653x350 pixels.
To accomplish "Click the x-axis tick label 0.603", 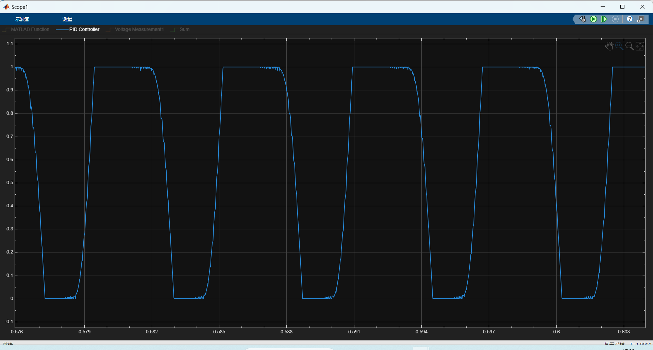I will coord(624,332).
